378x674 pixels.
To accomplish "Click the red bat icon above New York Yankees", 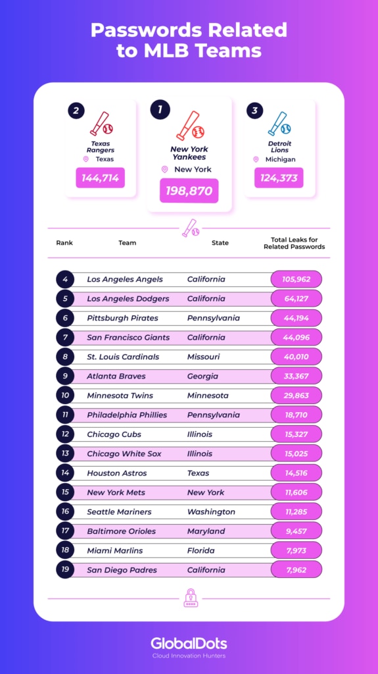I will tap(190, 126).
